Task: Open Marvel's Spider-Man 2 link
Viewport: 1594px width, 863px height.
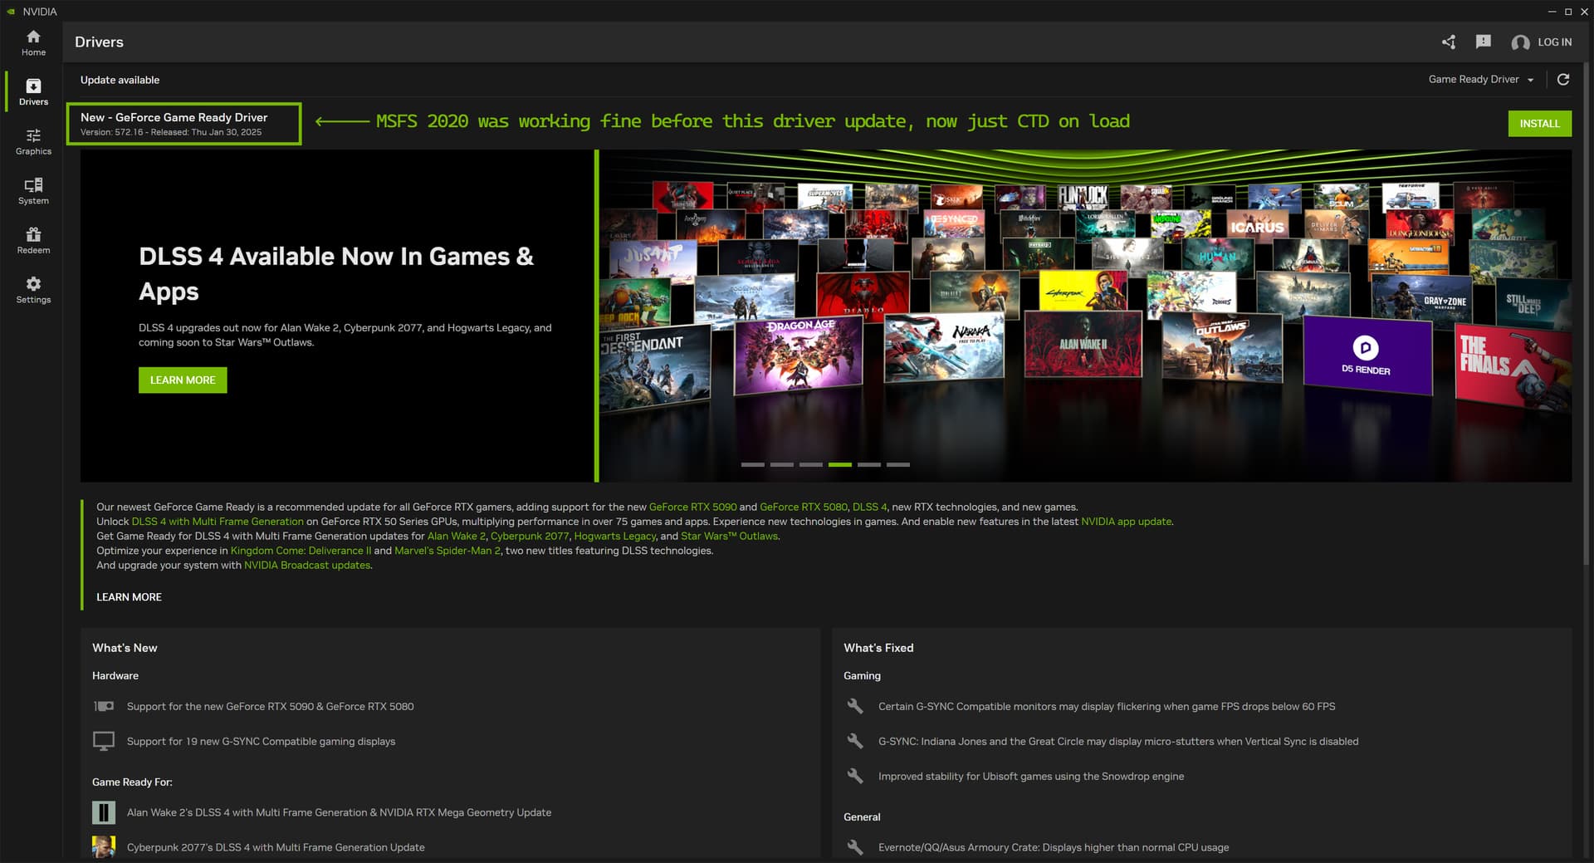Action: (x=447, y=551)
